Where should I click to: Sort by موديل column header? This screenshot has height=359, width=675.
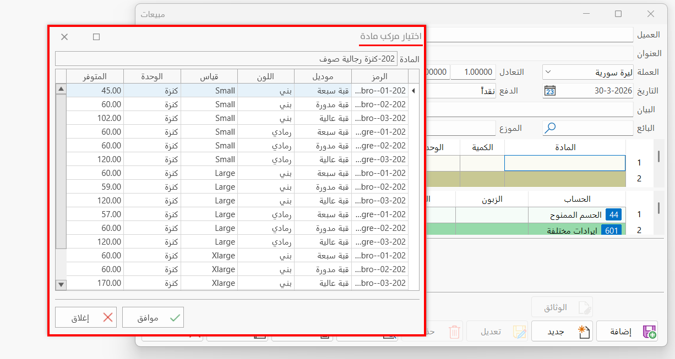[323, 76]
